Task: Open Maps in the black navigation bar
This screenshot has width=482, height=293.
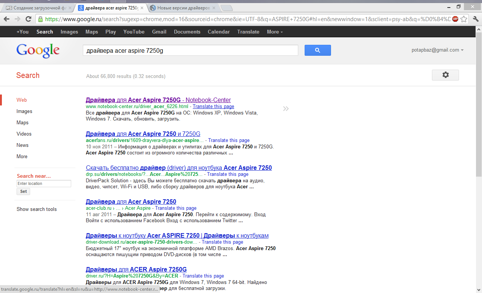Action: click(92, 32)
